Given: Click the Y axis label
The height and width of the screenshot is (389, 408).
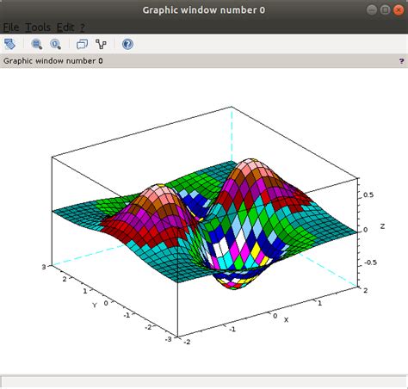Looking at the screenshot, I should [95, 305].
